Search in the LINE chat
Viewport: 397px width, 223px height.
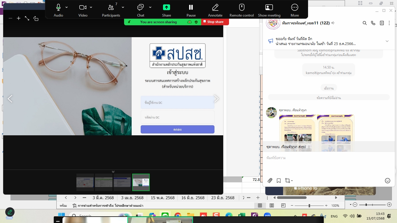click(365, 23)
